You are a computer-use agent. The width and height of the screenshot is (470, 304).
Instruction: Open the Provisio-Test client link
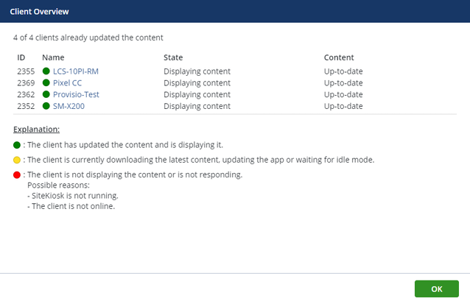tap(76, 94)
